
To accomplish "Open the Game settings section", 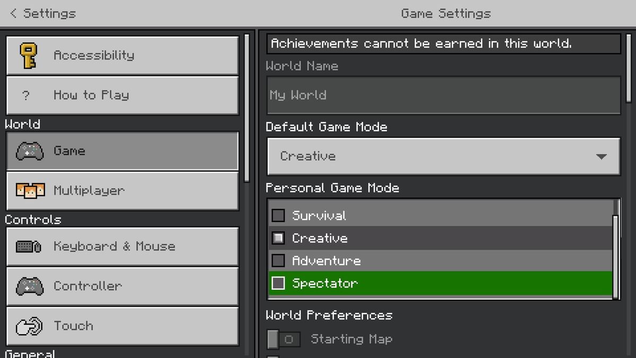I will 122,151.
